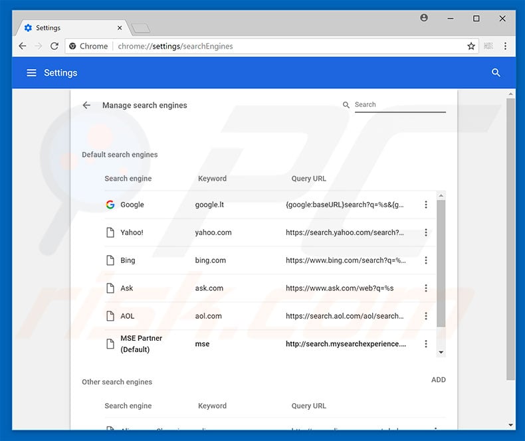
Task: Click the browser forward arrow
Action: pos(39,46)
